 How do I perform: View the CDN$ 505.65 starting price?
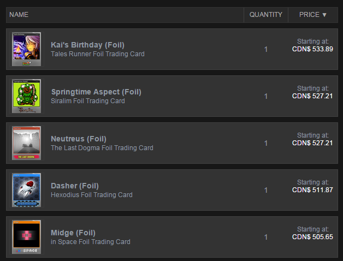[312, 237]
